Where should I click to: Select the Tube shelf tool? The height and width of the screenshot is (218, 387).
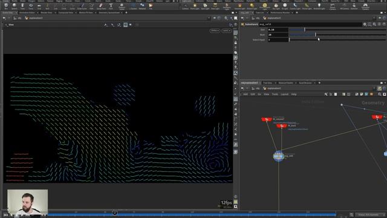pos(23,6)
